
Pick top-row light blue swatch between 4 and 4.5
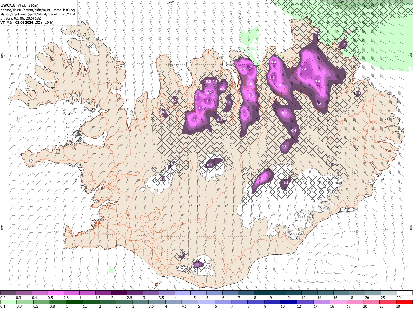(x=182, y=293)
